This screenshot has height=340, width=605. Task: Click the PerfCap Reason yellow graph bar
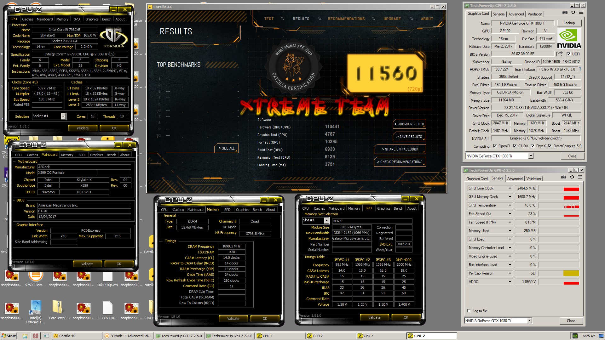(571, 273)
